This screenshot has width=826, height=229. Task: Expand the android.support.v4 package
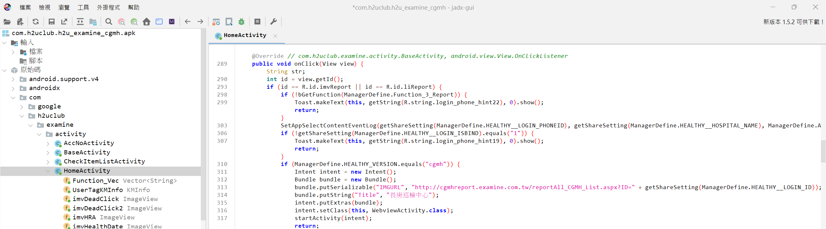click(x=13, y=79)
